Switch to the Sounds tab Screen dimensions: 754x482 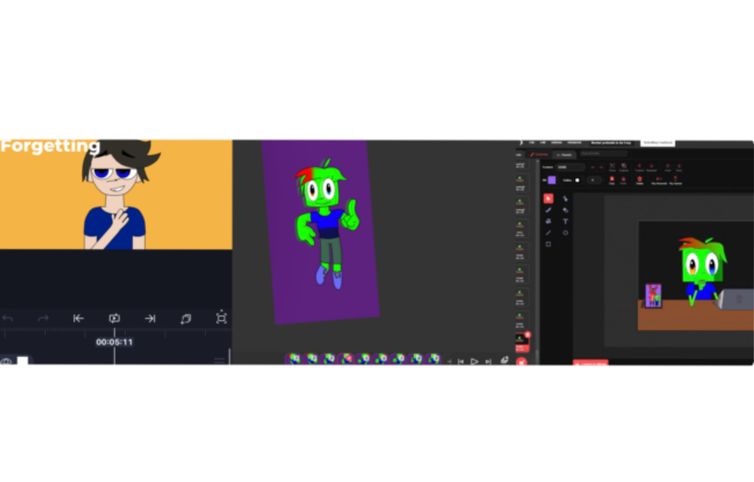tap(564, 155)
